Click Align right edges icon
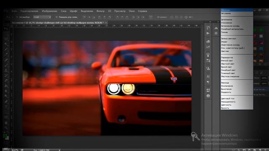 pos(109,17)
